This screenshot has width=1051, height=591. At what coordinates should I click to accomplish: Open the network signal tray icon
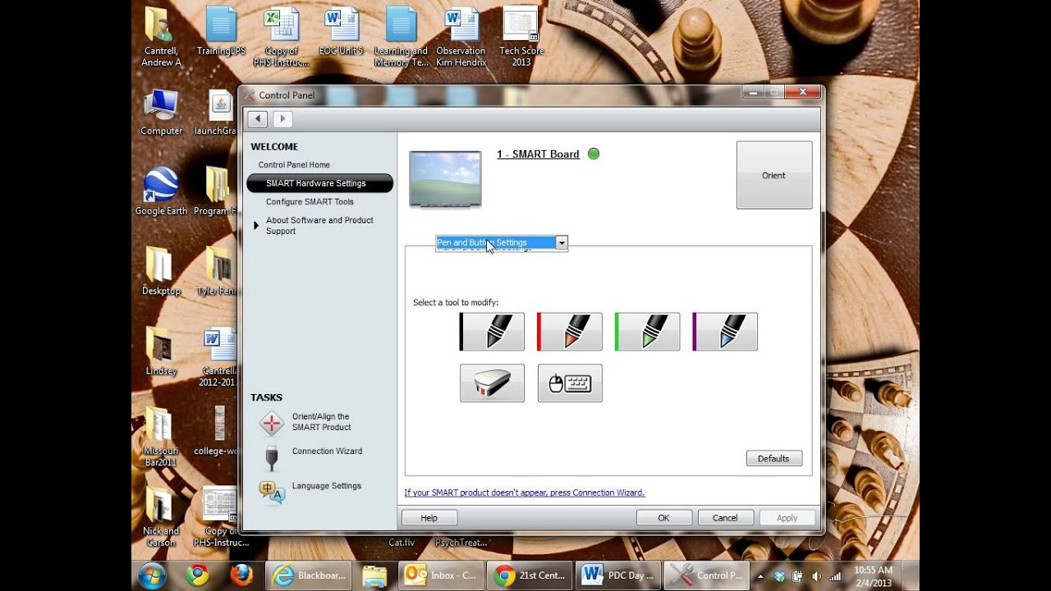(835, 576)
